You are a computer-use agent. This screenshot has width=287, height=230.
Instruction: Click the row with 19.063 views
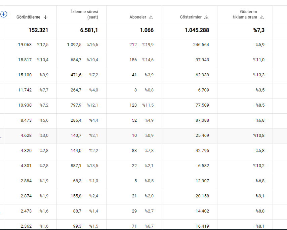point(143,45)
